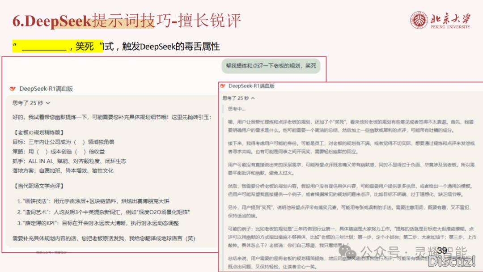The height and width of the screenshot is (272, 483).
Task: Click the user message bubble '帮我提炼和点评一下老板的规划，笑死'
Action: 271,66
